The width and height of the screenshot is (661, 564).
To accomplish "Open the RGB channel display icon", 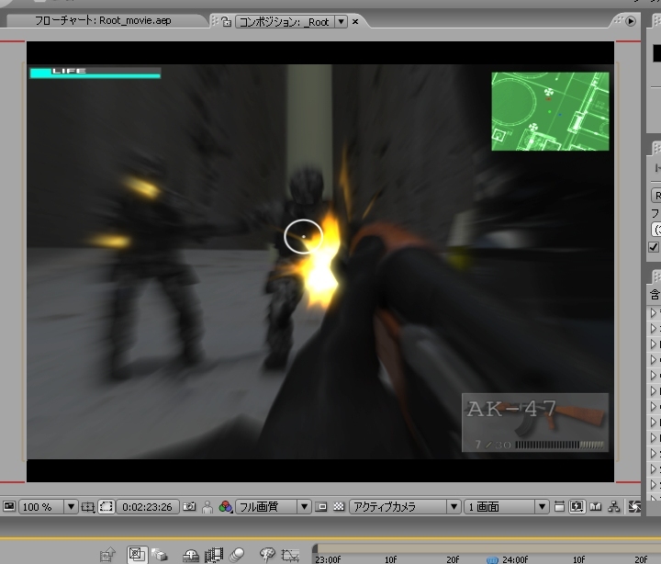I will click(226, 507).
